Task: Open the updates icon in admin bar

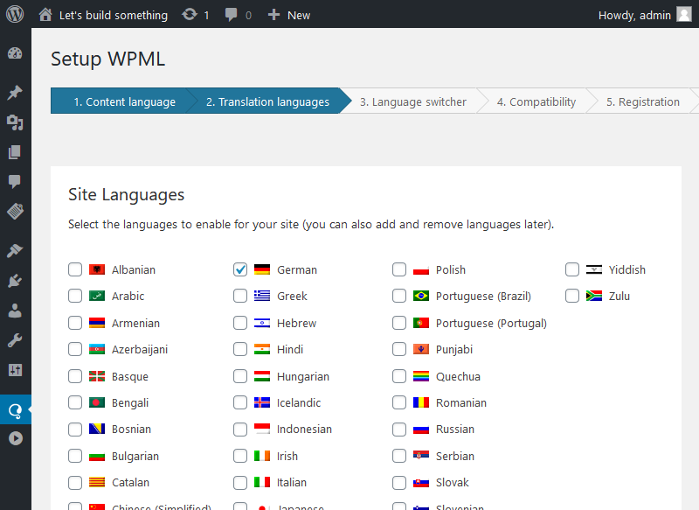Action: click(x=190, y=15)
